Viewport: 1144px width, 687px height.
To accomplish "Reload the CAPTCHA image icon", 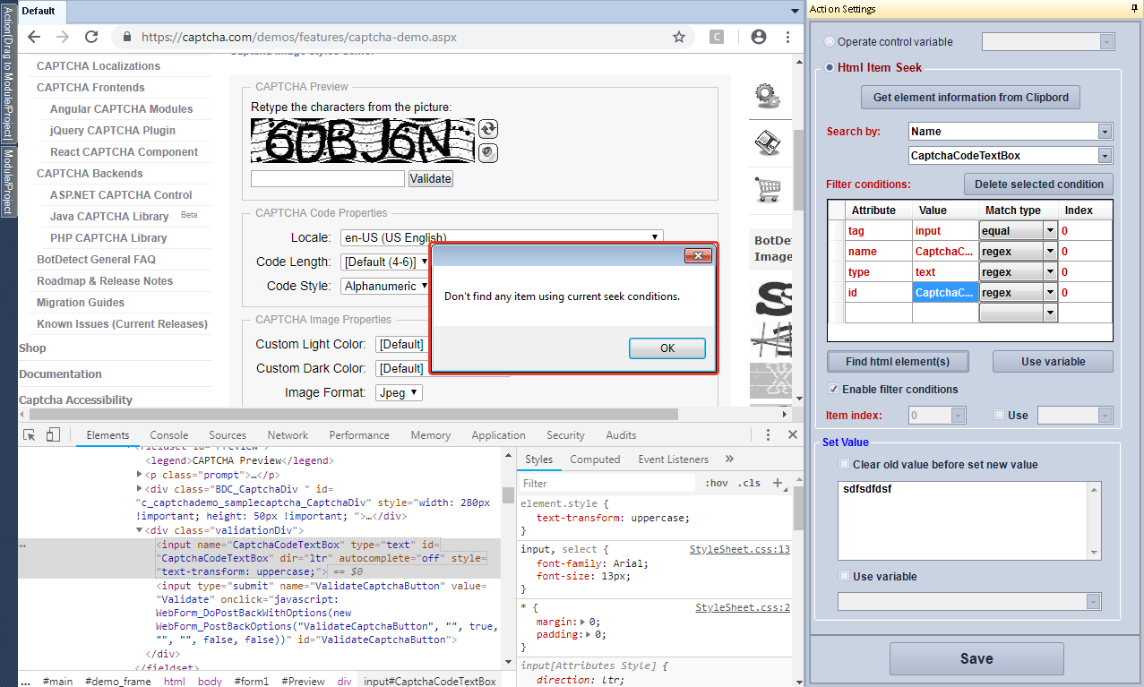I will pyautogui.click(x=488, y=129).
